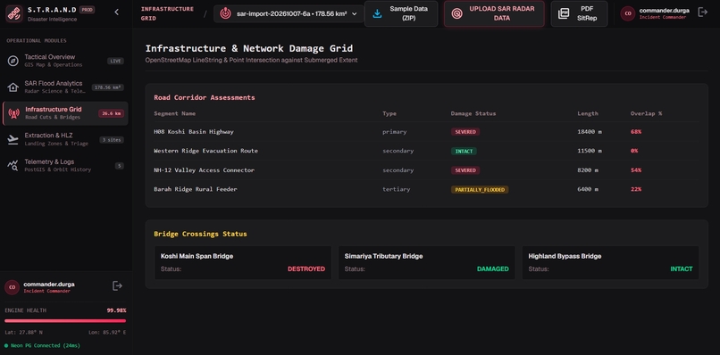Screen dimensions: 720x355
Task: Generate the PDF SitRep
Action: pyautogui.click(x=579, y=13)
